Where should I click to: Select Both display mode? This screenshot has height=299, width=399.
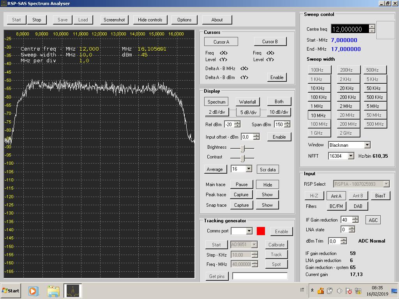pyautogui.click(x=279, y=102)
